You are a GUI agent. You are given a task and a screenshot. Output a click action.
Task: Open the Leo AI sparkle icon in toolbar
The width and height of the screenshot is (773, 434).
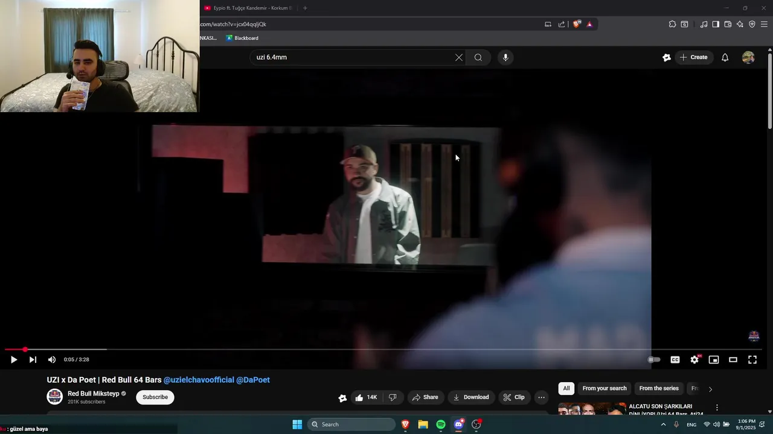[x=740, y=24]
